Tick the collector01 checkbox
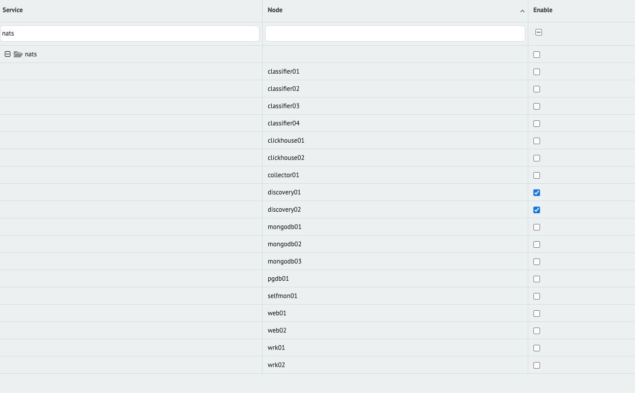Screen dimensions: 635x393 point(536,175)
